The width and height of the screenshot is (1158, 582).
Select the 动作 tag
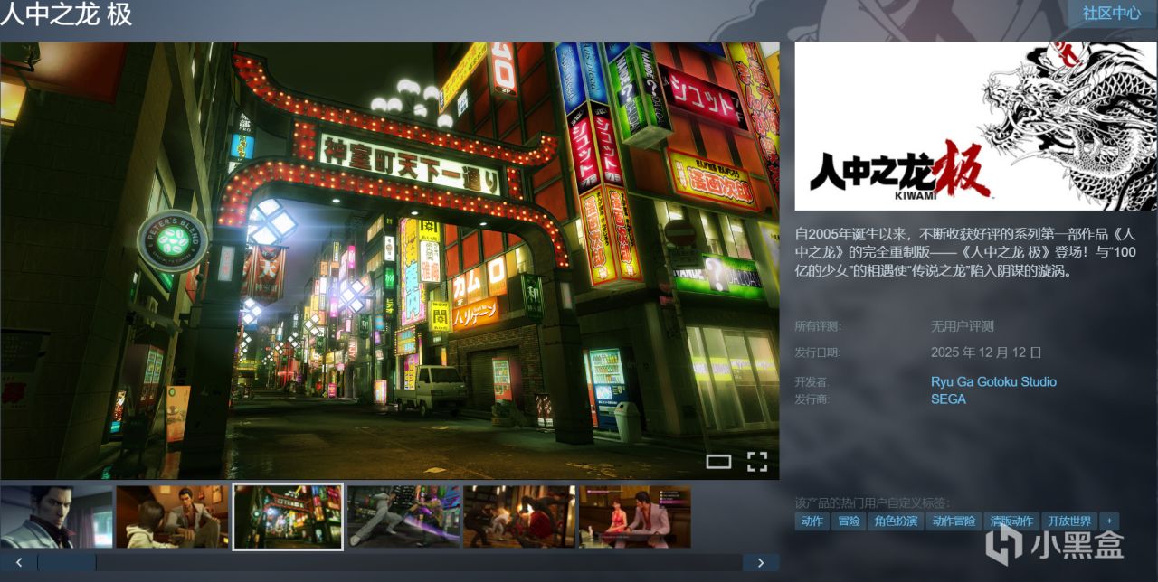[x=812, y=521]
